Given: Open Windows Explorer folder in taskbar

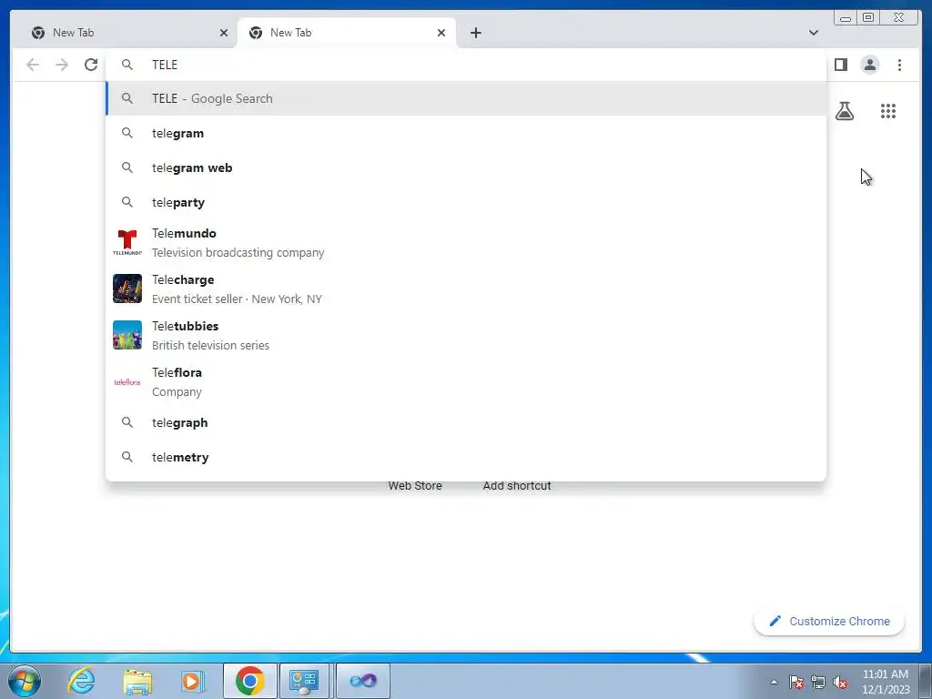Looking at the screenshot, I should [x=137, y=681].
